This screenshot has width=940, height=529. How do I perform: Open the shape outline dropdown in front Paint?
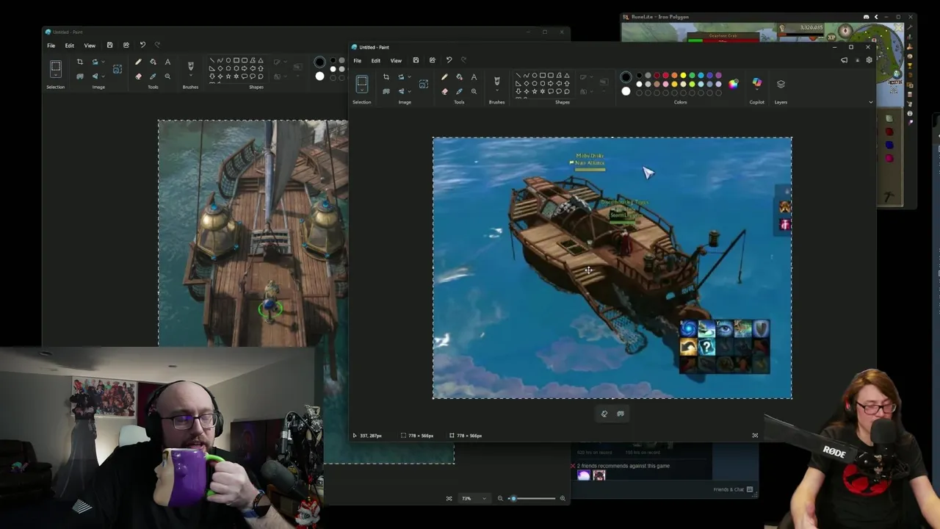click(591, 76)
